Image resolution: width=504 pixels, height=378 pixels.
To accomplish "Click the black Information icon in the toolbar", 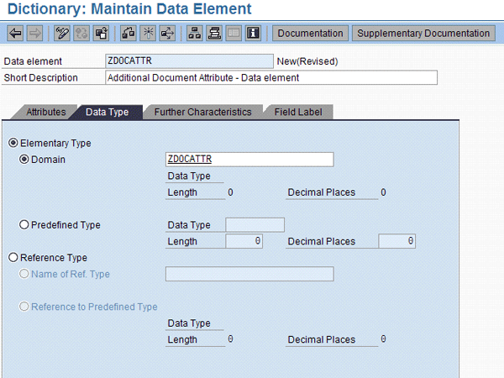I will 254,34.
